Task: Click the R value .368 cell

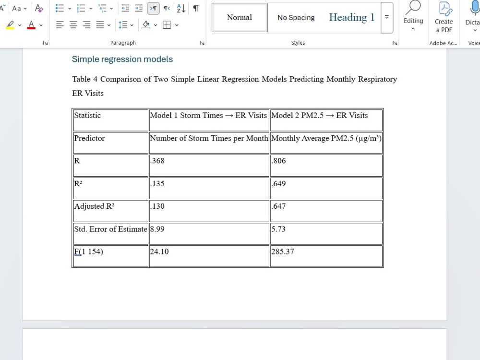Action: click(x=209, y=166)
